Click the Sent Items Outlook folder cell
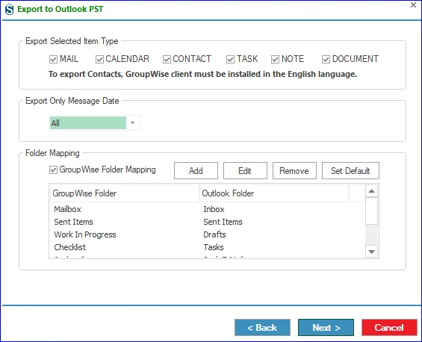Screen dimensions: 422x342 (x=223, y=222)
